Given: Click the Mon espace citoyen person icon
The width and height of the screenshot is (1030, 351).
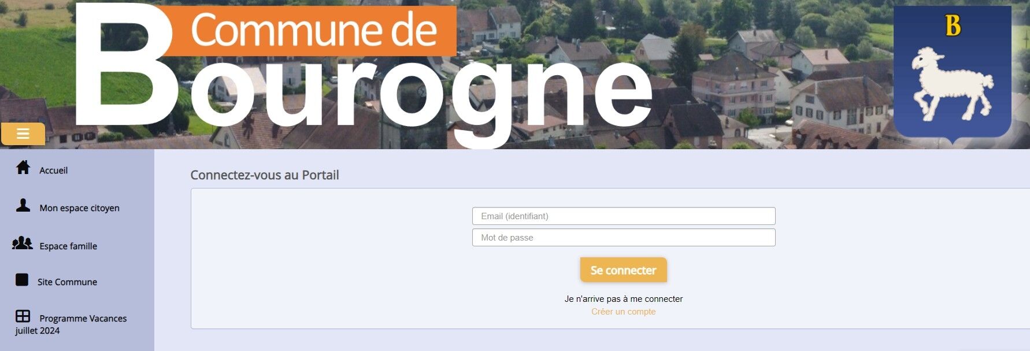Looking at the screenshot, I should tap(23, 205).
